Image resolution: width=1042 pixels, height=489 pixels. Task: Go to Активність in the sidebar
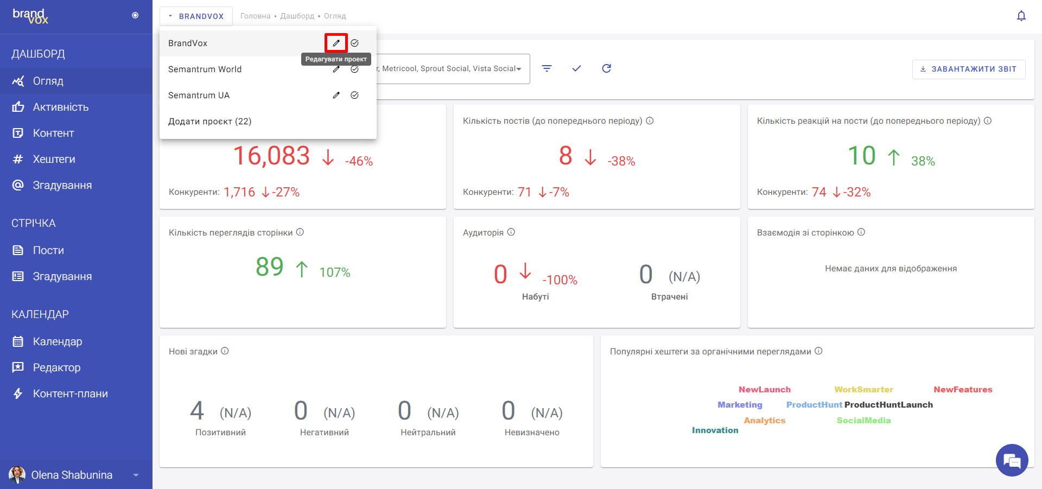76,107
